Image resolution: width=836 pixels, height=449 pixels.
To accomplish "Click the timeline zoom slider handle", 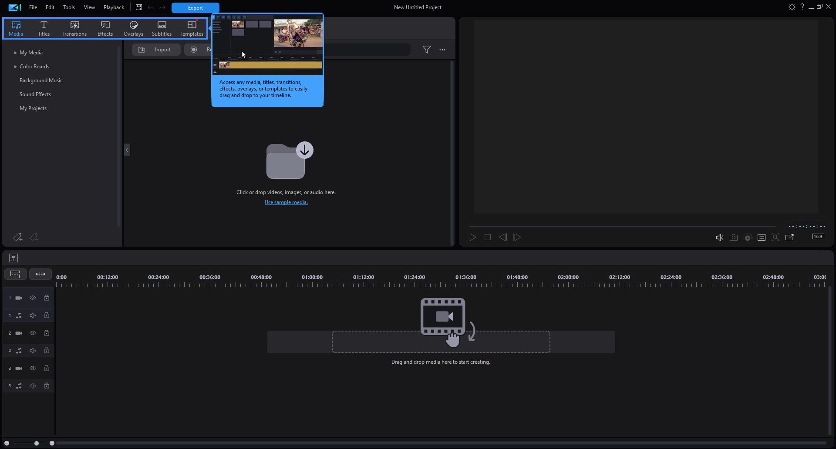I will pos(37,443).
